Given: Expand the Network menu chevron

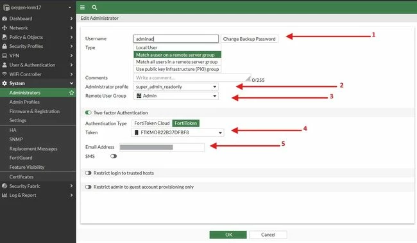Looking at the screenshot, I should (71, 28).
